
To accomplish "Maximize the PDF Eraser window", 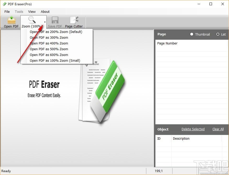I will pyautogui.click(x=211, y=4).
